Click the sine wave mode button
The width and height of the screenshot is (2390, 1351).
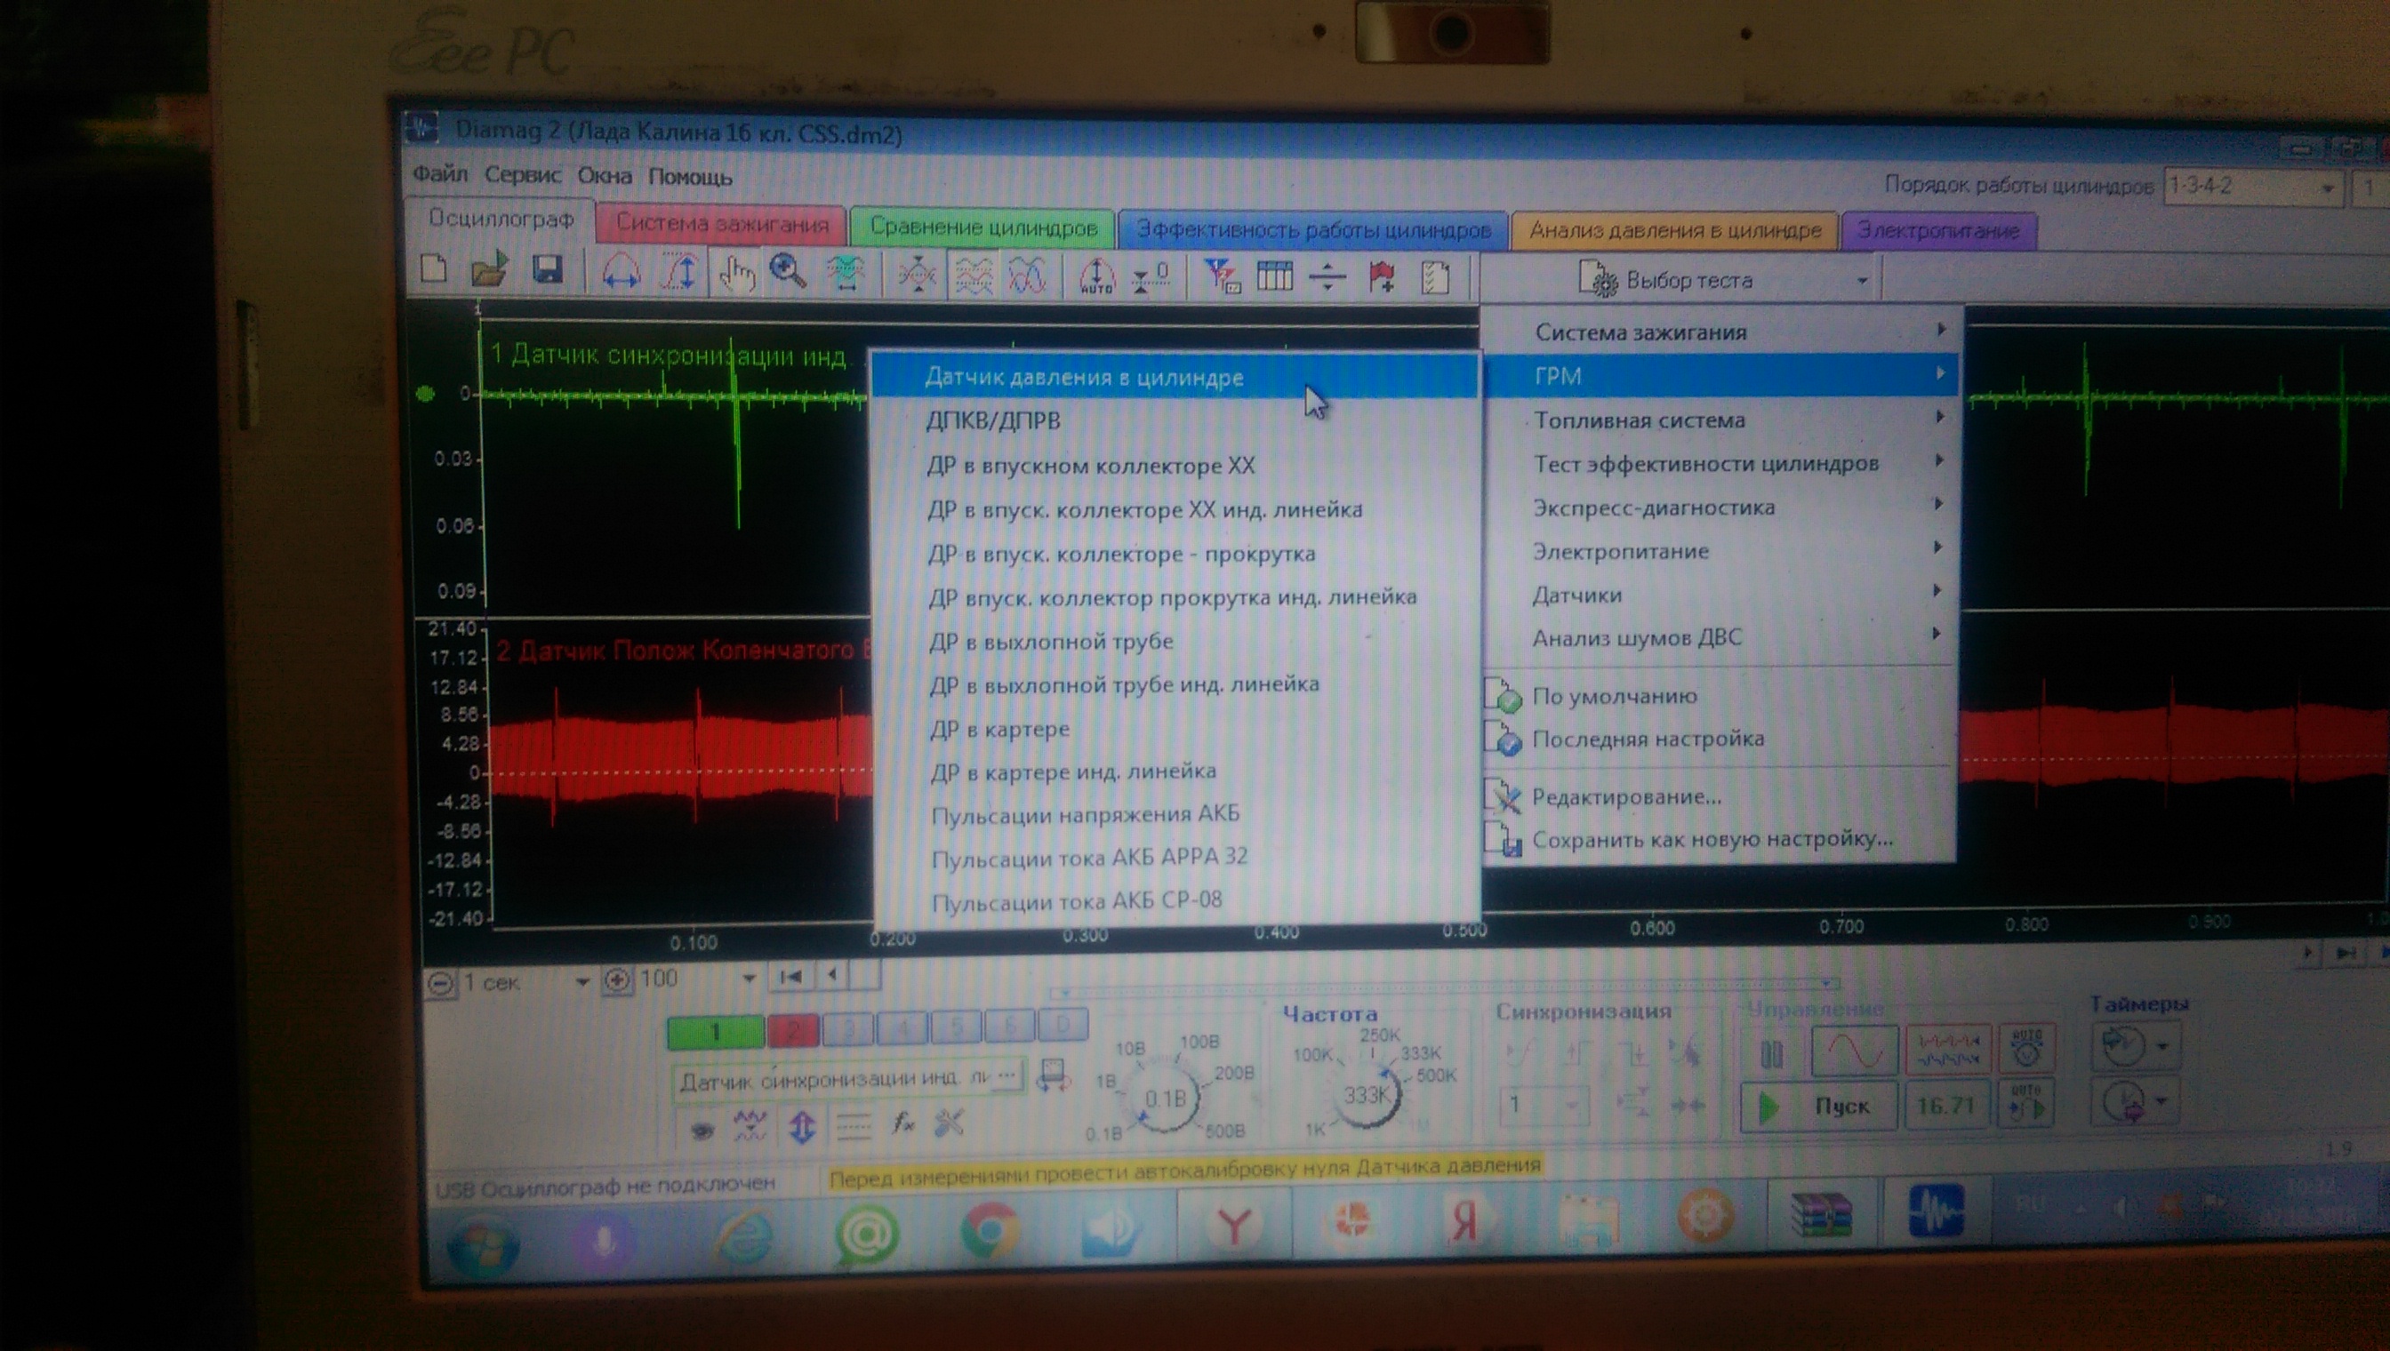tap(1855, 1051)
